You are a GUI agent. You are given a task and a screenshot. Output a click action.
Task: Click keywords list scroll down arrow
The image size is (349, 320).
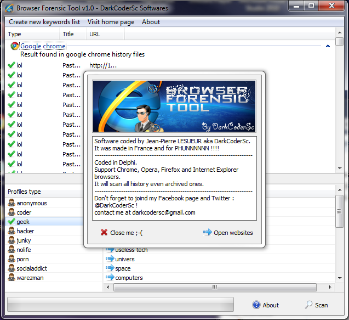340,278
